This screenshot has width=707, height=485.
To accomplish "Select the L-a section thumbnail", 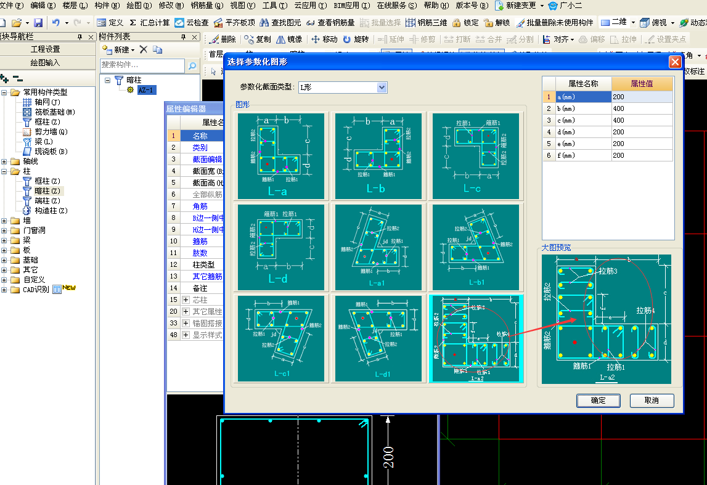I will 281,156.
